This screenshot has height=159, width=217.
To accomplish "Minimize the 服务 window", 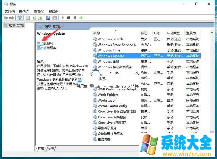I will click(184, 4).
